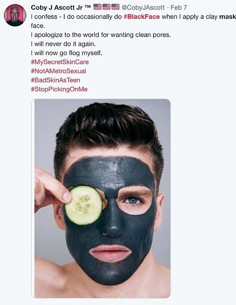Click the bold word mask
The width and height of the screenshot is (236, 305).
pos(228,17)
